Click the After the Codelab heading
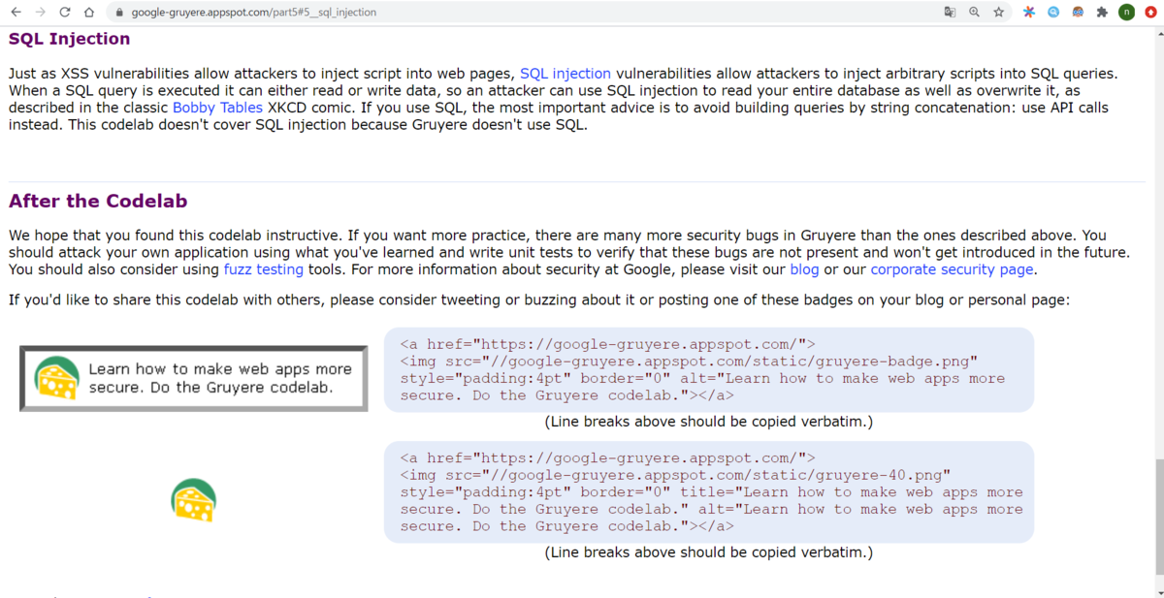1164x598 pixels. coord(98,201)
